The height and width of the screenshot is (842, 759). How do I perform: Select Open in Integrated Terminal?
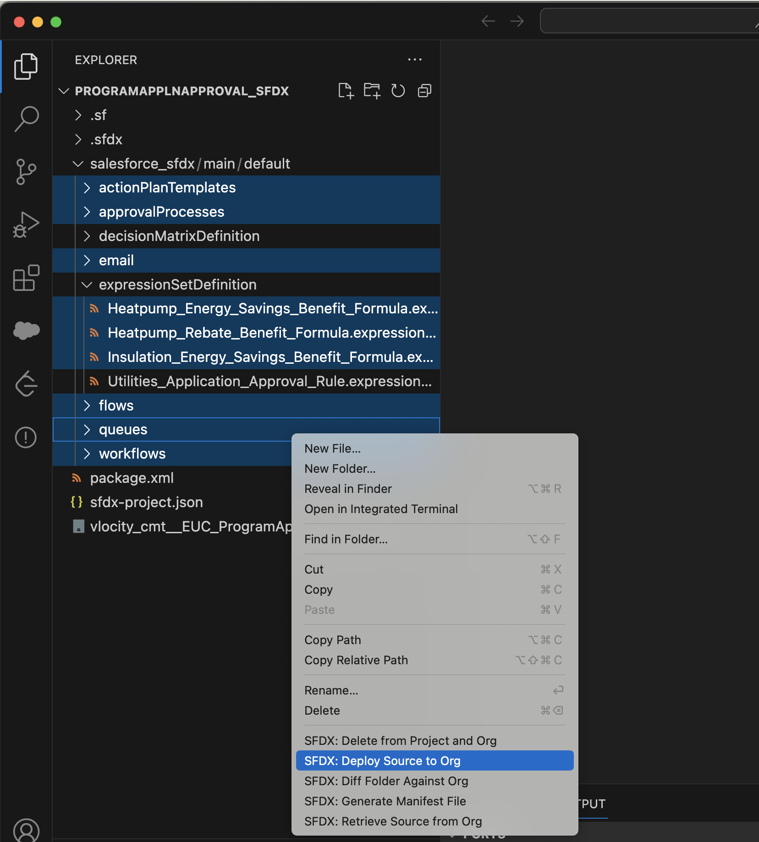(x=434, y=509)
